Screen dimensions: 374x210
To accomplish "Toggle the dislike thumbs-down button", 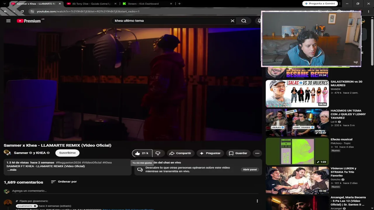I will tap(158, 153).
